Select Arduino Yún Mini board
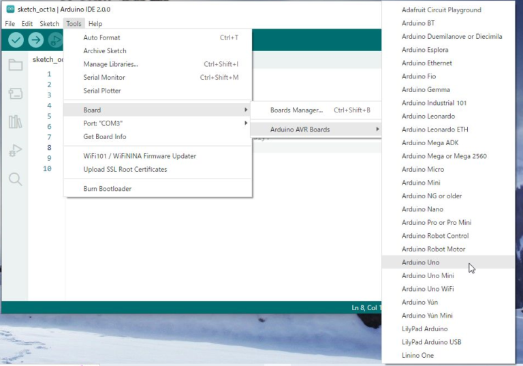The width and height of the screenshot is (523, 366). [x=448, y=316]
